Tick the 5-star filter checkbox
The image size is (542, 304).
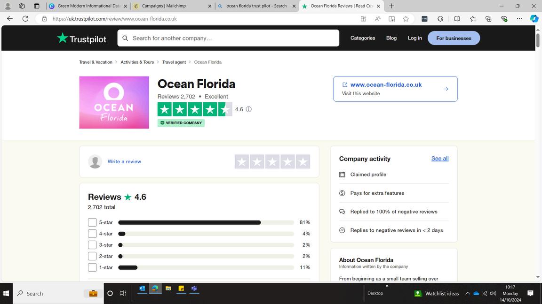click(x=92, y=222)
